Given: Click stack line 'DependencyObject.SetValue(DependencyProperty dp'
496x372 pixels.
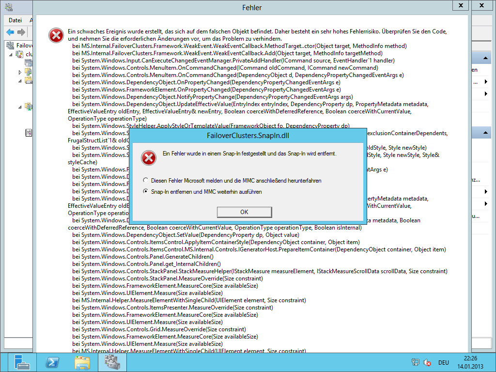Looking at the screenshot, I should pos(186,235).
